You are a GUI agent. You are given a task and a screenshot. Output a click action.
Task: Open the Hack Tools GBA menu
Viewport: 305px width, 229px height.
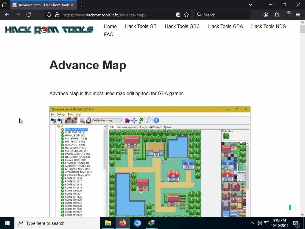(x=225, y=27)
